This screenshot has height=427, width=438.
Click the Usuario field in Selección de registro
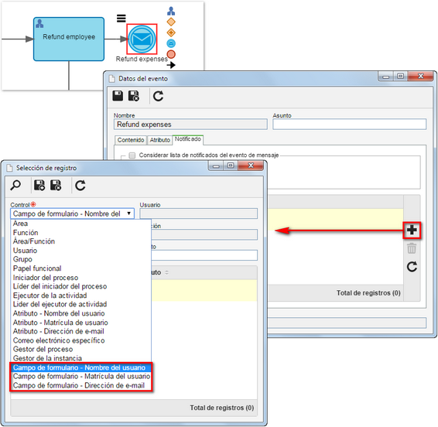point(198,213)
